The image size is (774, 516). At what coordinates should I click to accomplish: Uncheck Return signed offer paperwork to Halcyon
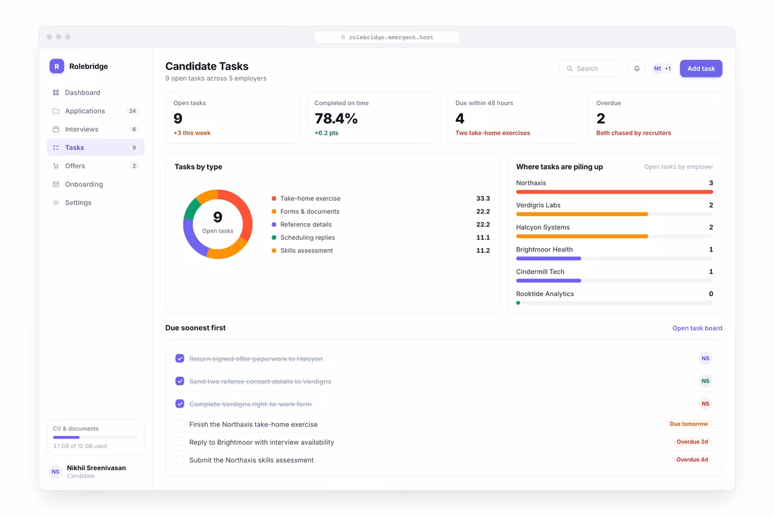[180, 359]
